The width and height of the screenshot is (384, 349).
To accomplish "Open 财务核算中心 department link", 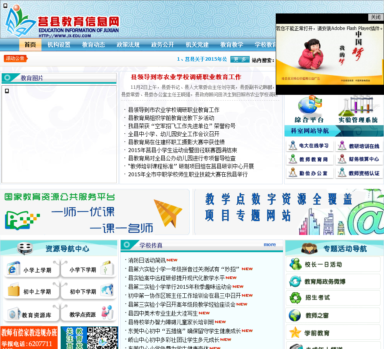I will 359,159.
